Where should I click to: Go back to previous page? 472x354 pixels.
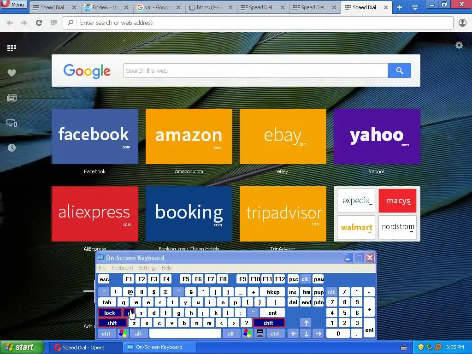coord(10,23)
